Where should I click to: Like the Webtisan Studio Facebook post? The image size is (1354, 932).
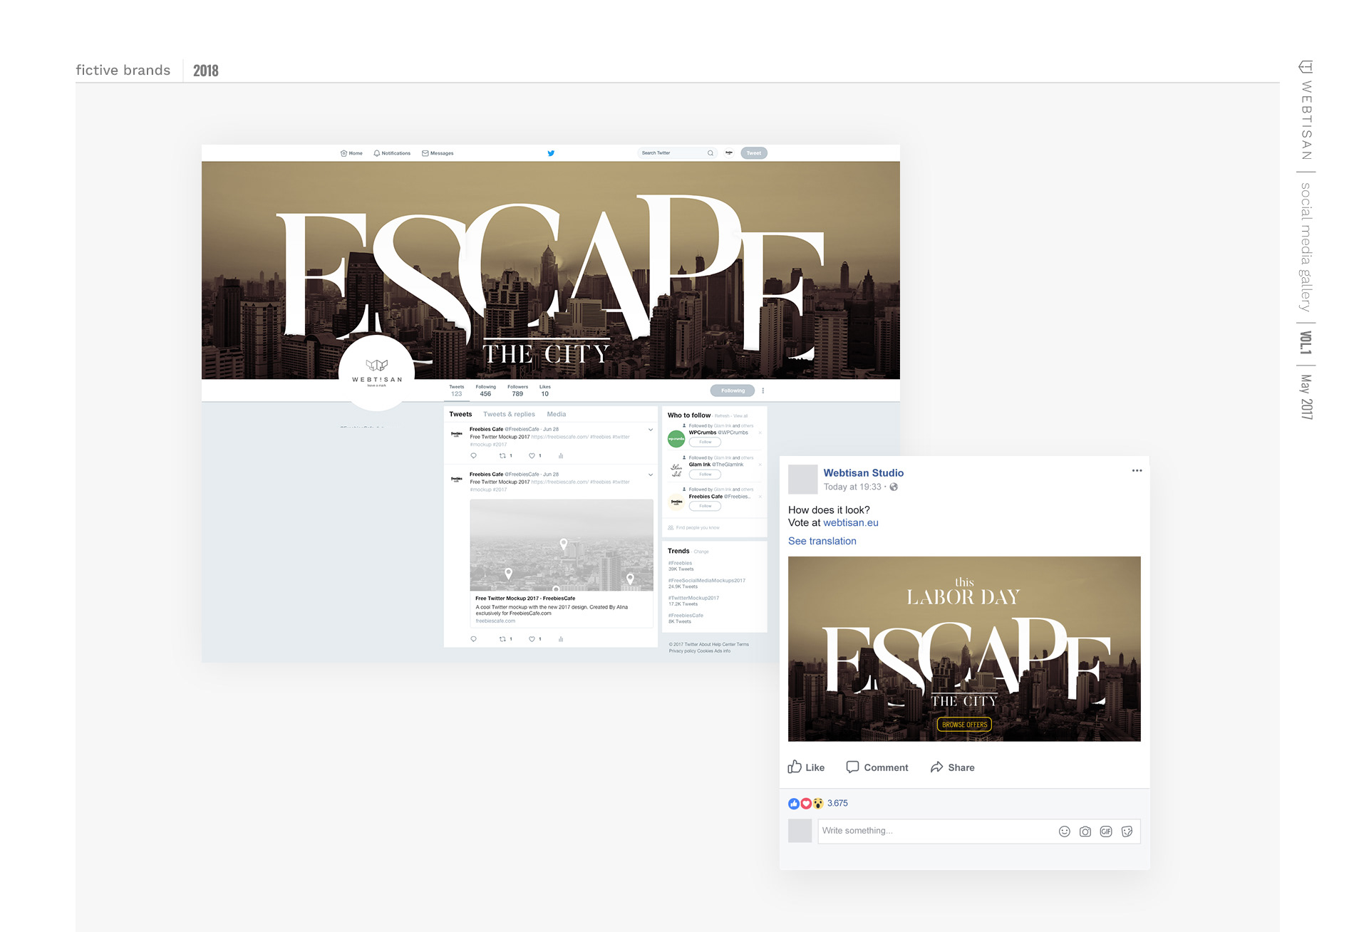pyautogui.click(x=806, y=767)
